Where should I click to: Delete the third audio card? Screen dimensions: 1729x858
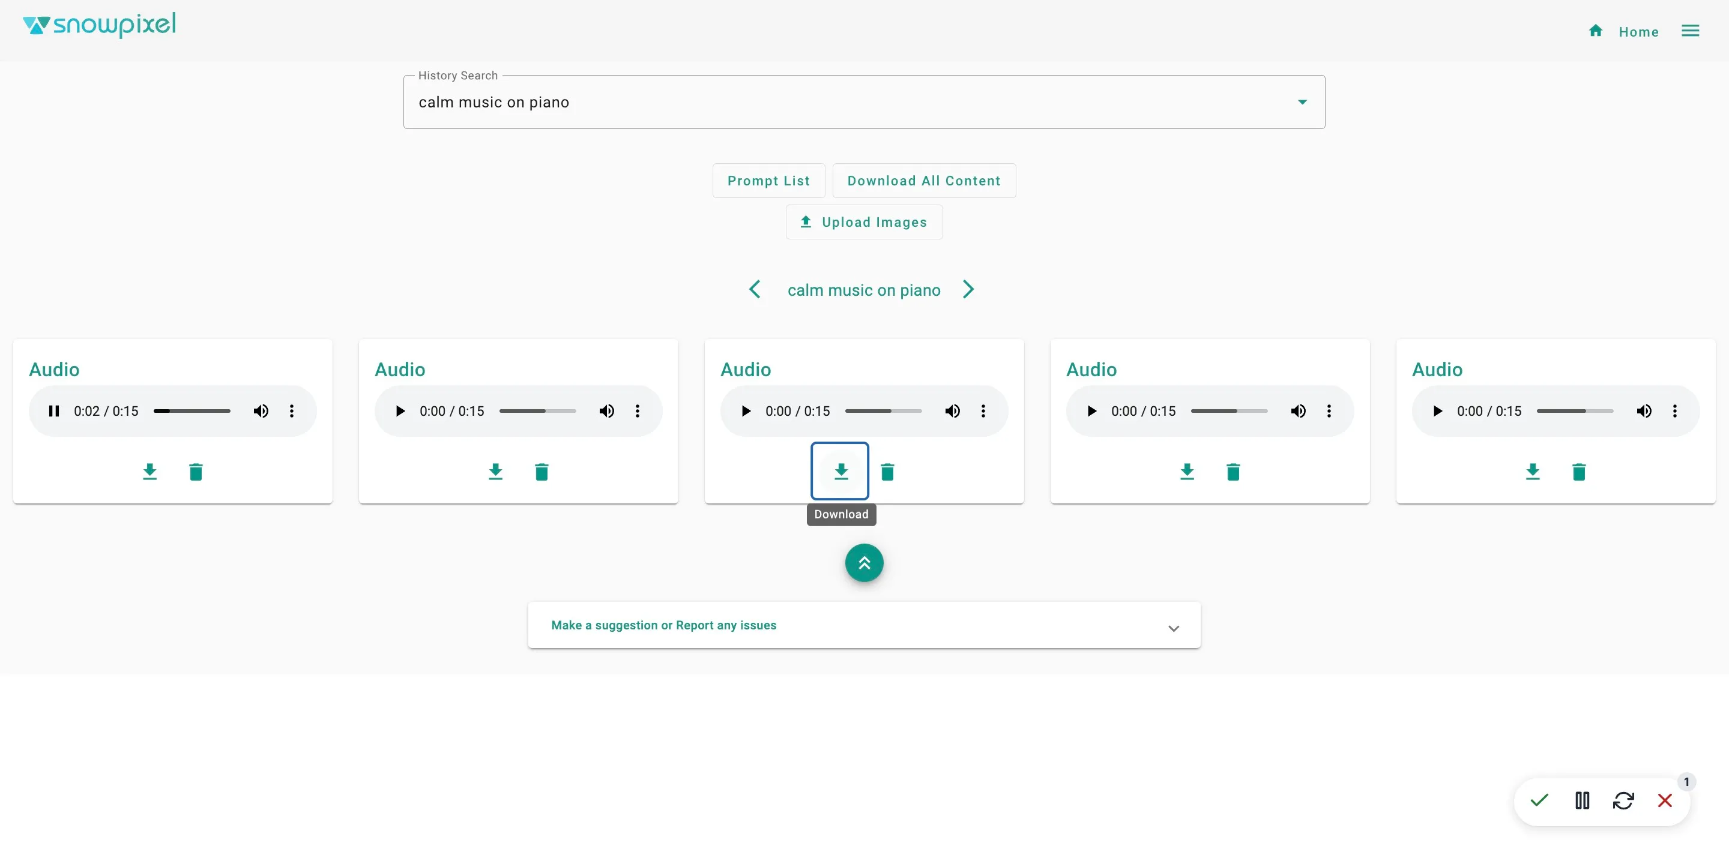click(x=887, y=472)
